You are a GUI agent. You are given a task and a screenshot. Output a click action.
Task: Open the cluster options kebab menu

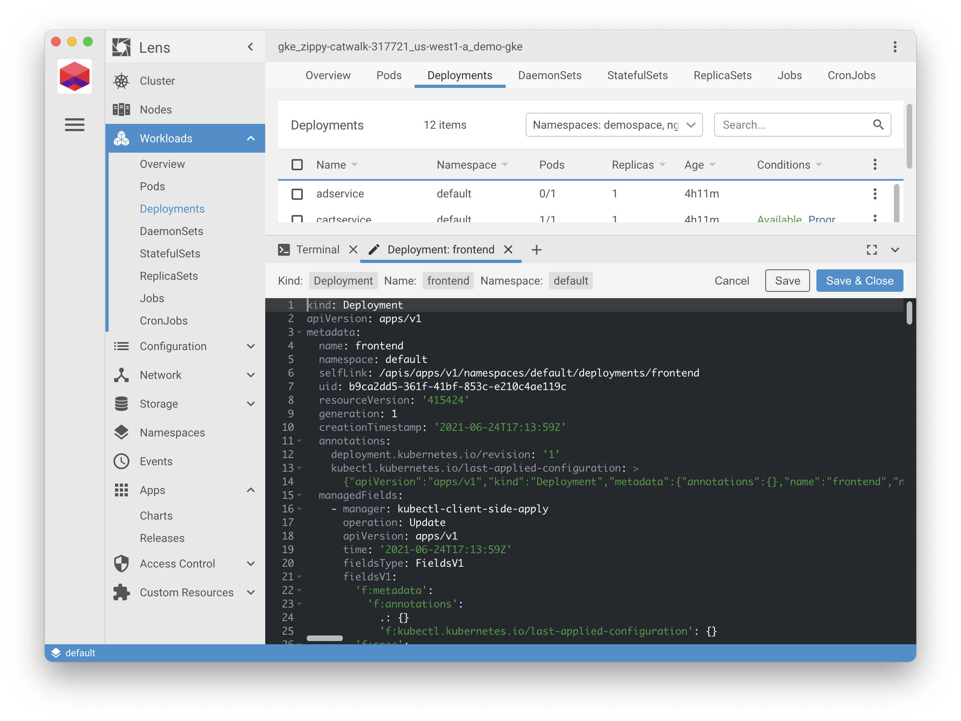coord(895,46)
